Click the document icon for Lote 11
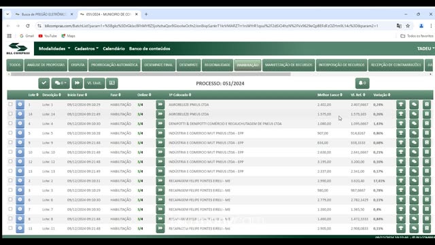The height and width of the screenshot is (245, 435). tap(427, 229)
